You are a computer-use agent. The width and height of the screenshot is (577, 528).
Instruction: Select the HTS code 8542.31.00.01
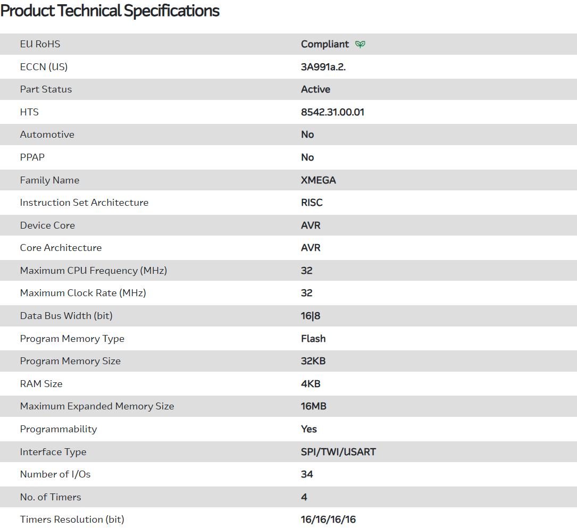(x=332, y=112)
